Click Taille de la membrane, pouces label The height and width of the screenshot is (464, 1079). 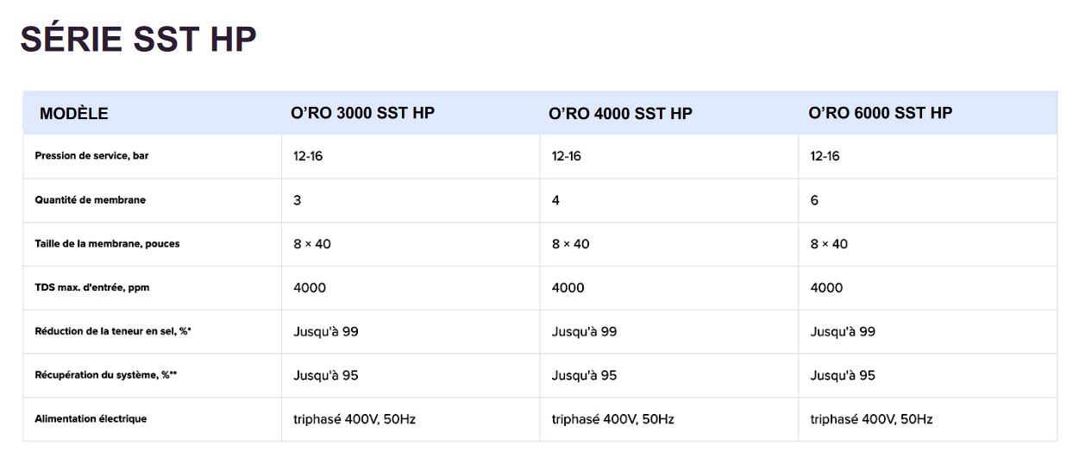107,244
